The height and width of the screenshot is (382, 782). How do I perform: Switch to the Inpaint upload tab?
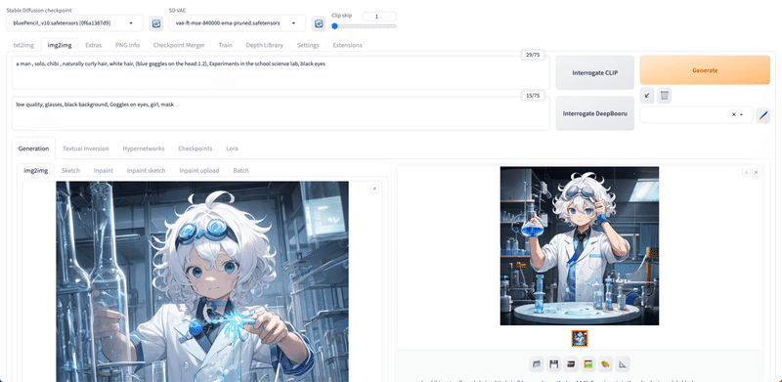[x=199, y=171]
